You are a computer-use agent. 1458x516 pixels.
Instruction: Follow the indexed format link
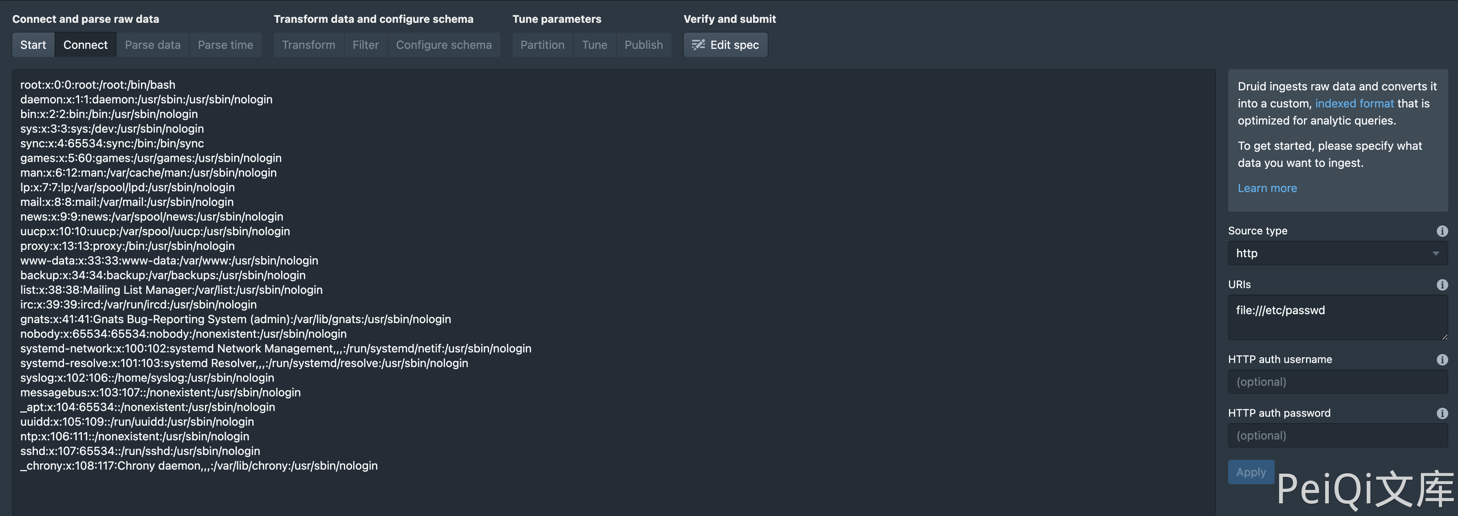[1354, 103]
